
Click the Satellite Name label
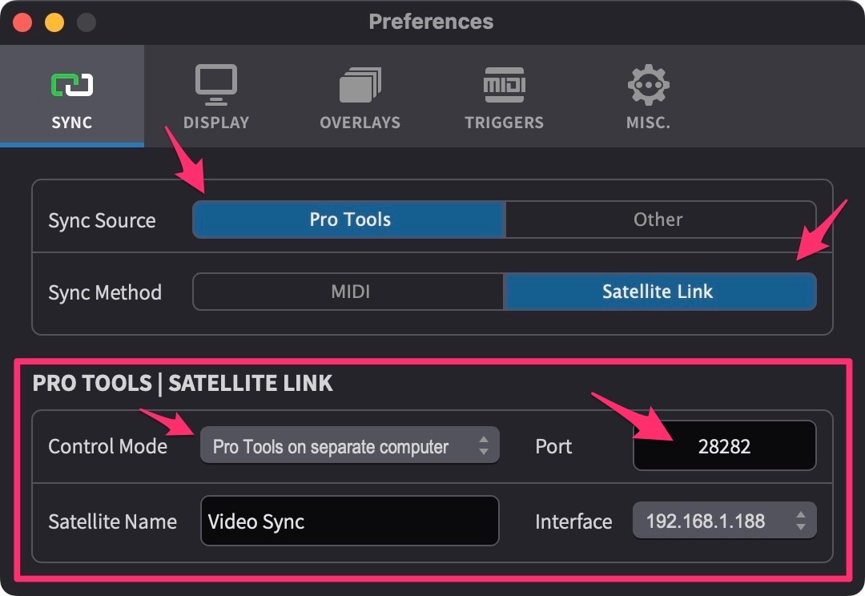[113, 521]
